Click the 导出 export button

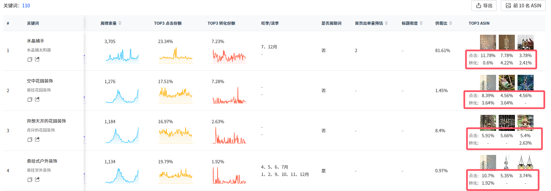click(x=484, y=6)
